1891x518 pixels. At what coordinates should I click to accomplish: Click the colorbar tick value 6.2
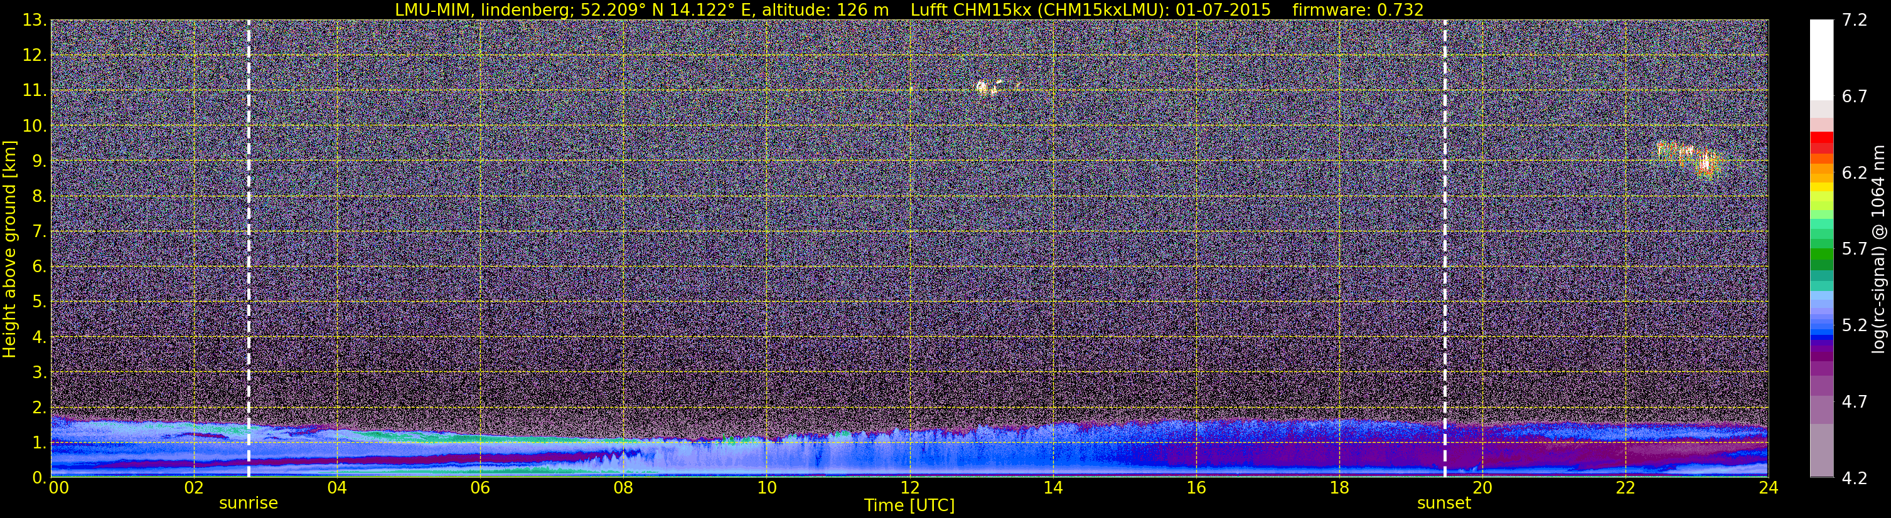pos(1855,172)
